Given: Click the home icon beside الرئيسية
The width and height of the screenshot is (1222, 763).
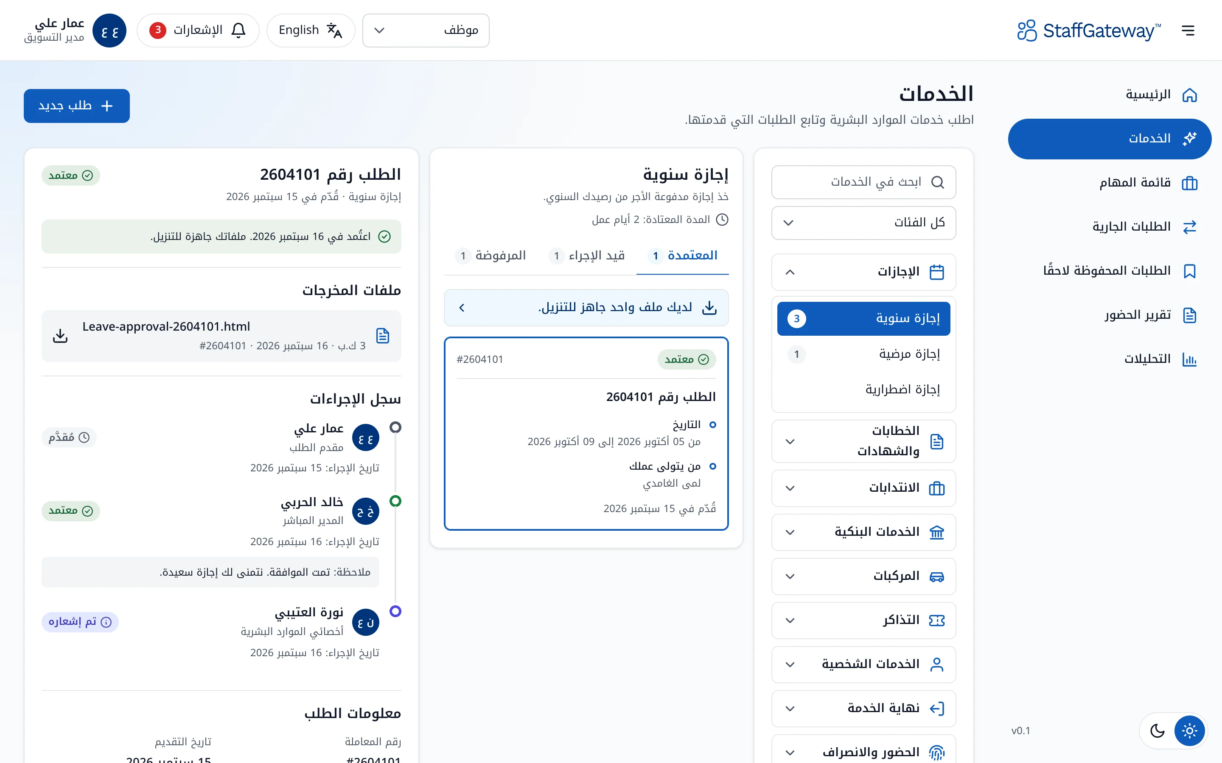Looking at the screenshot, I should coord(1190,95).
